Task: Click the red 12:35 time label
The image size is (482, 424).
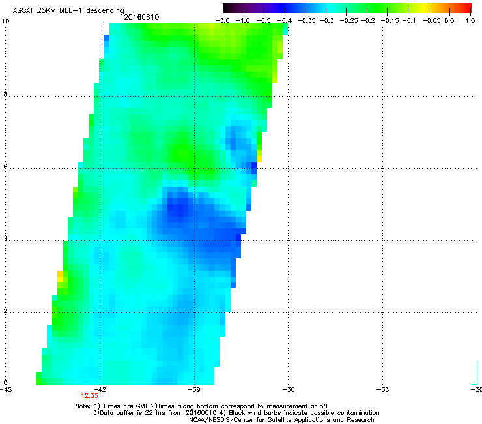Action: pyautogui.click(x=89, y=396)
